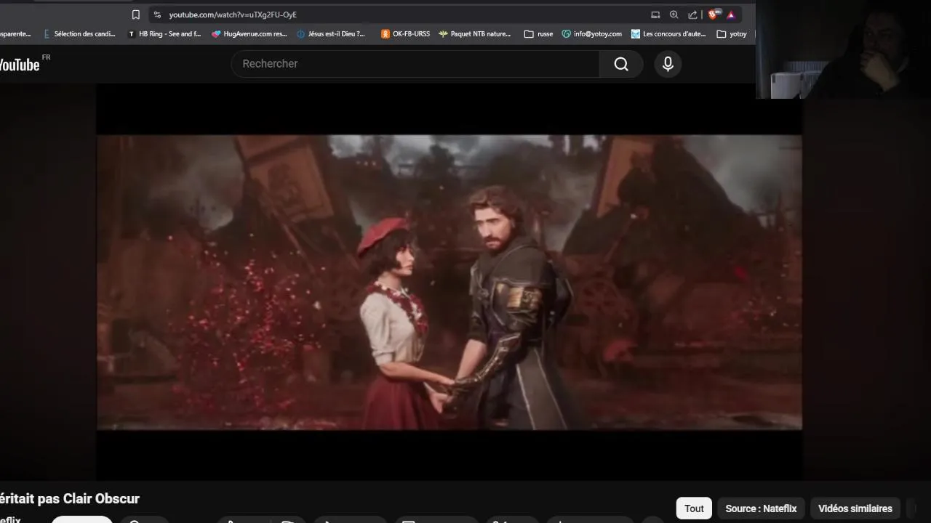Expand the 'russe' bookmarks folder
Screen dimensions: 931x523
point(539,33)
